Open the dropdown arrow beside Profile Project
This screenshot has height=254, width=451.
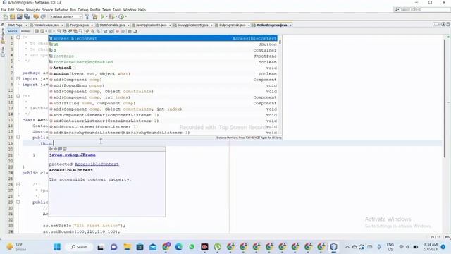(x=125, y=17)
